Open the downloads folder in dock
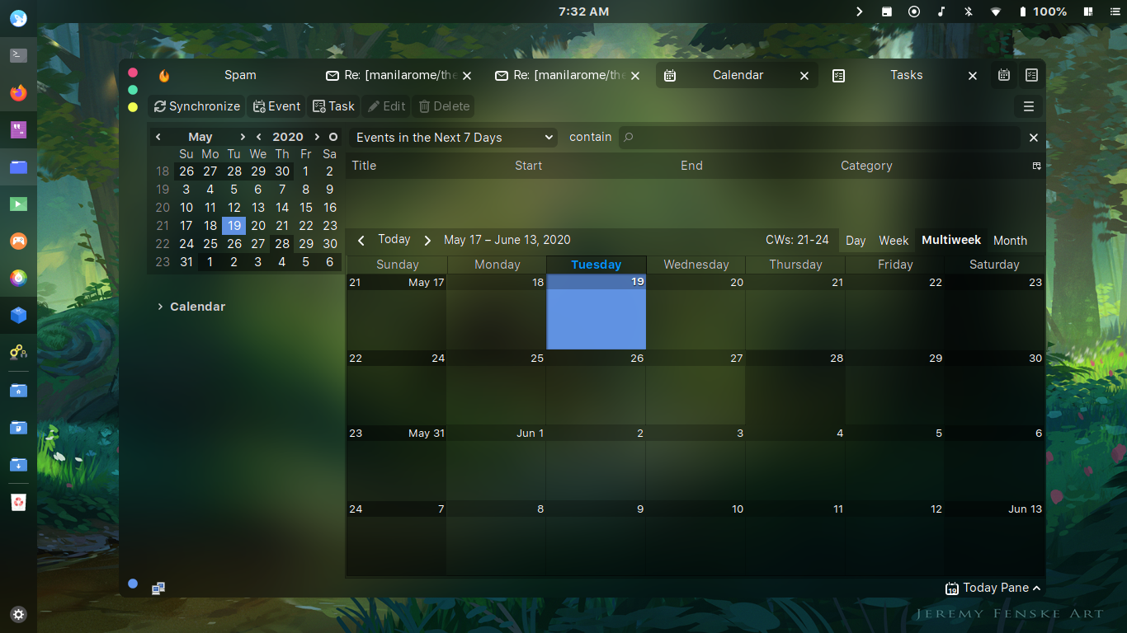 tap(18, 464)
